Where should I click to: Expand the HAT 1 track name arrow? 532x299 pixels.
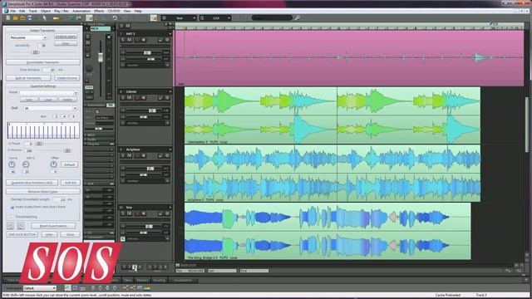coord(170,34)
